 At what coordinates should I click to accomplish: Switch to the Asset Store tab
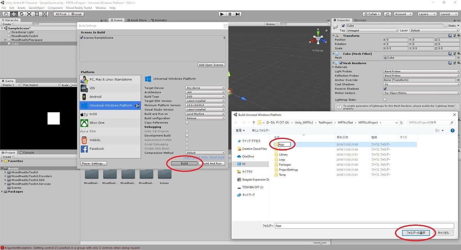point(136,20)
